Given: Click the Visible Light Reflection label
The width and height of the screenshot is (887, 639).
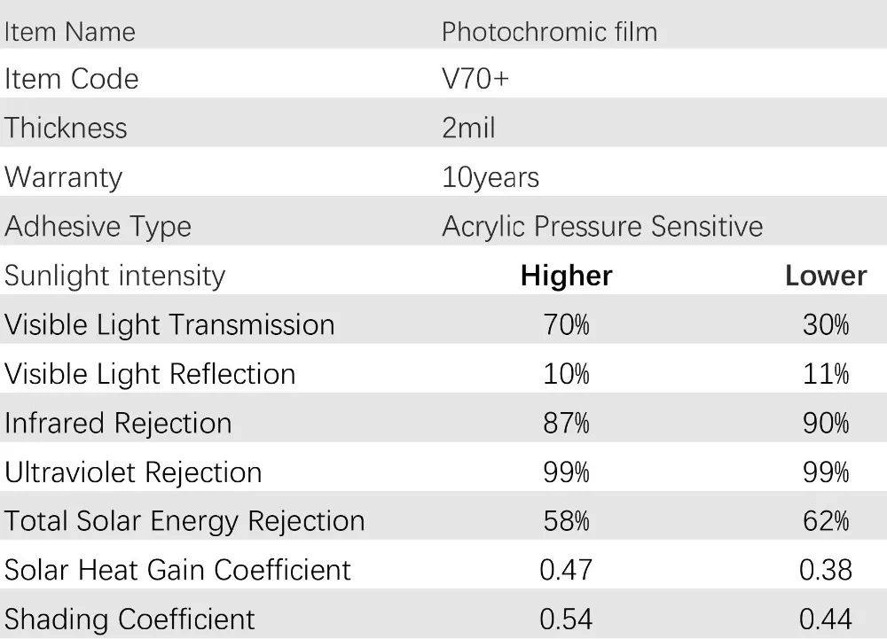Looking at the screenshot, I should pos(150,374).
